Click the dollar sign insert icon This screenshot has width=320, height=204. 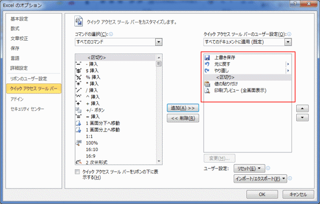point(79,71)
